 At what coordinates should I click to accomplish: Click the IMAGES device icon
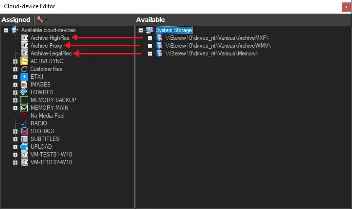coord(24,85)
